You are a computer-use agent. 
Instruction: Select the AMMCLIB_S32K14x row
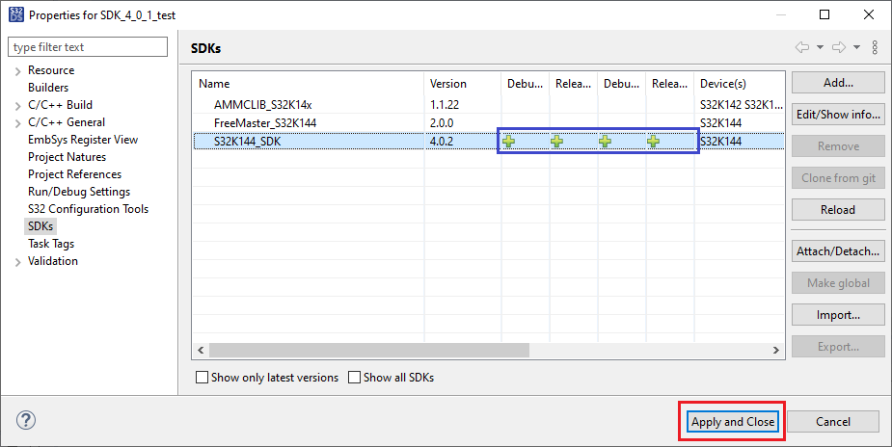pyautogui.click(x=263, y=105)
